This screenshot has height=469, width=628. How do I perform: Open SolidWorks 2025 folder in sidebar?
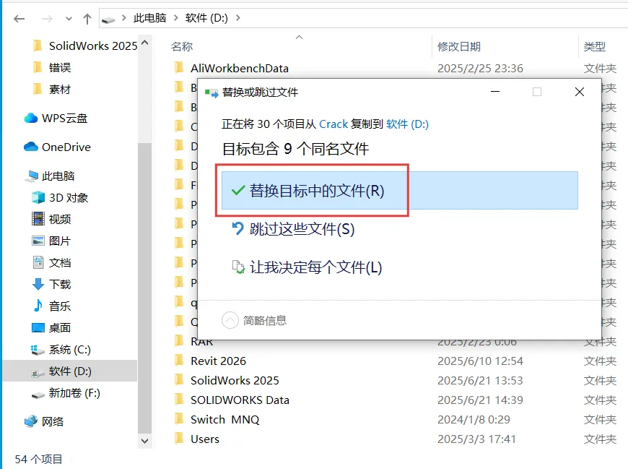[85, 46]
